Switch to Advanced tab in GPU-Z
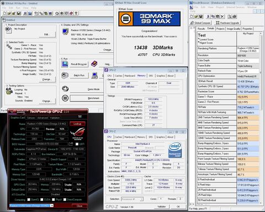This screenshot has width=265, height=212. coord(43,118)
